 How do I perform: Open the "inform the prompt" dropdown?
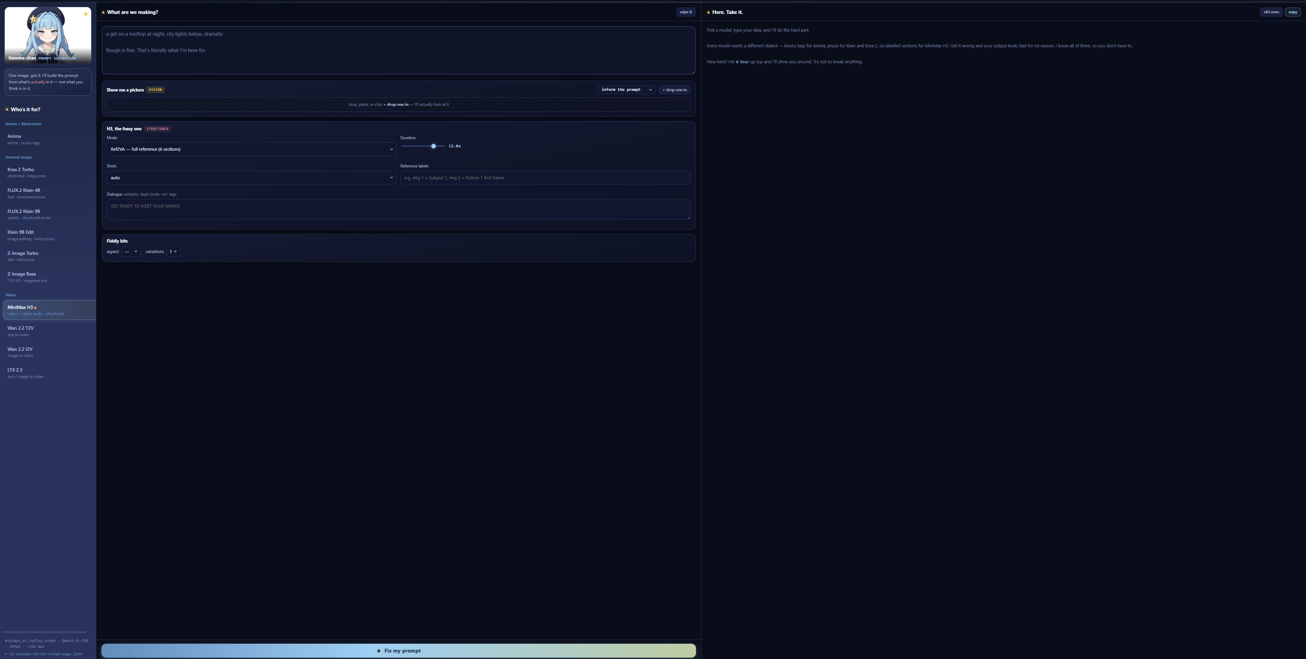tap(626, 90)
